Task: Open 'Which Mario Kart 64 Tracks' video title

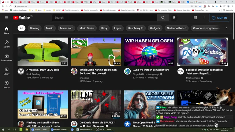Action: pos(98,71)
